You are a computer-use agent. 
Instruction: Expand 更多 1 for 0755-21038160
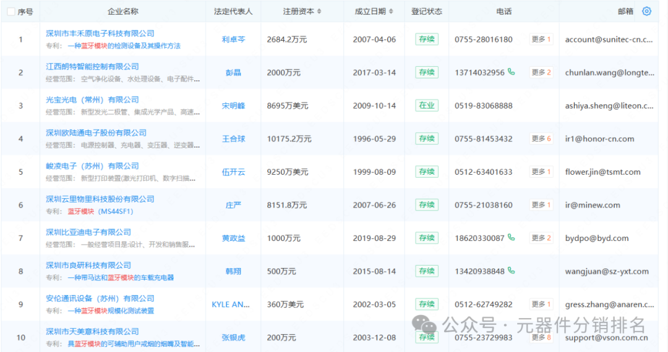[x=541, y=205]
